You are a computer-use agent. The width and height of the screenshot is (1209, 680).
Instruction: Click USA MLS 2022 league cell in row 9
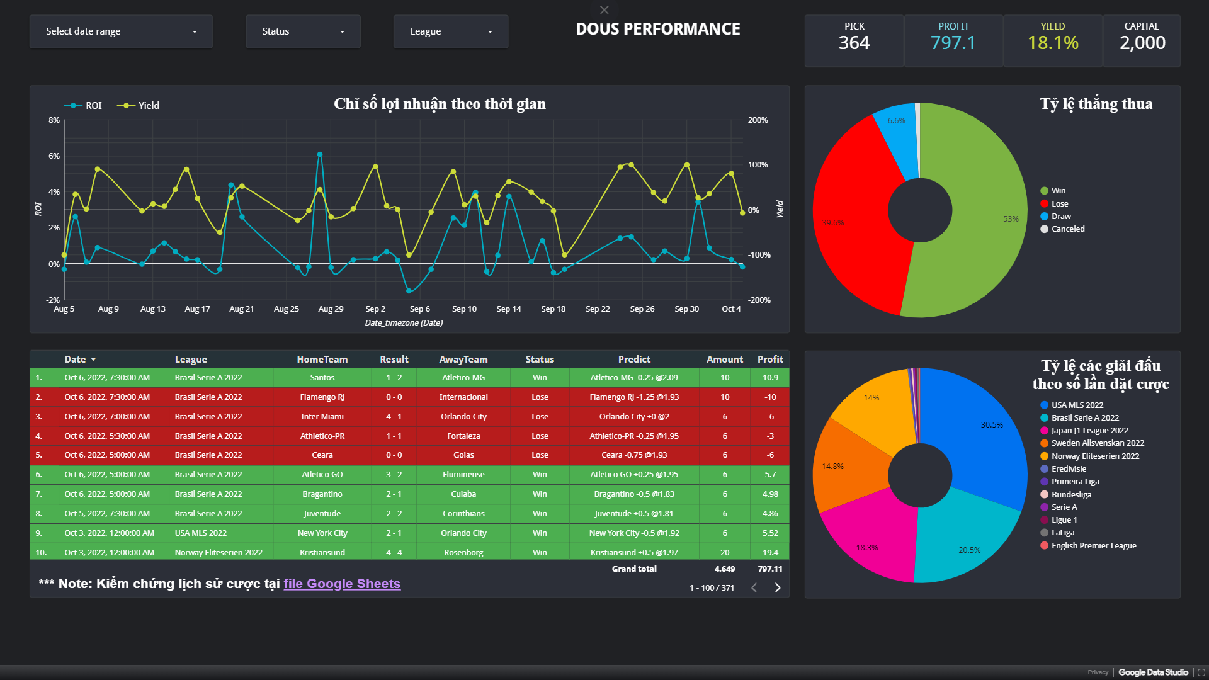click(220, 533)
